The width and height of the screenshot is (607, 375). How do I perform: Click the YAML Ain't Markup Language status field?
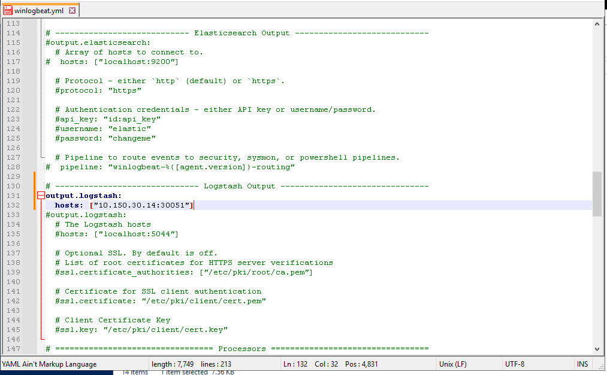(x=49, y=364)
